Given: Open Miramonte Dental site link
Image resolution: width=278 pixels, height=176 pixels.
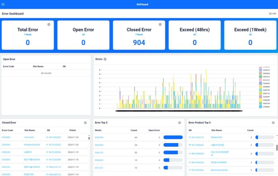Looking at the screenshot, I should pos(219,170).
